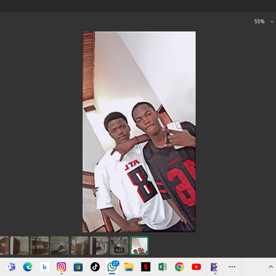Expand the system tray hidden icons
The width and height of the screenshot is (276, 276).
[x=270, y=267]
